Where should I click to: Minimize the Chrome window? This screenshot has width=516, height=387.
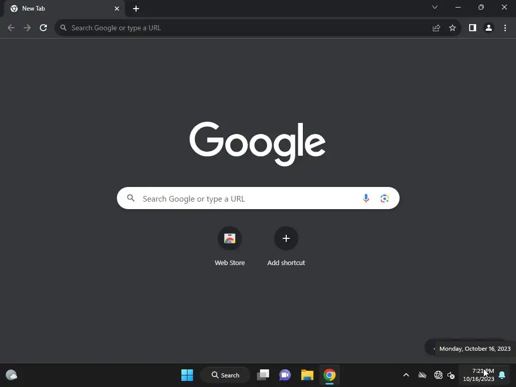pyautogui.click(x=458, y=7)
